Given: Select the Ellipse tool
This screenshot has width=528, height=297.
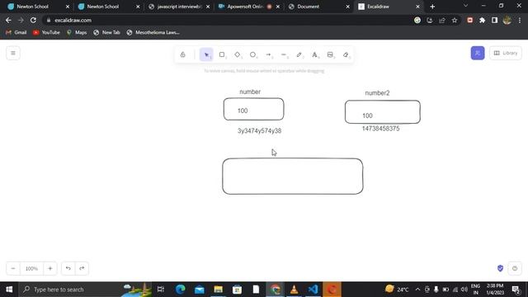Looking at the screenshot, I should tap(253, 54).
